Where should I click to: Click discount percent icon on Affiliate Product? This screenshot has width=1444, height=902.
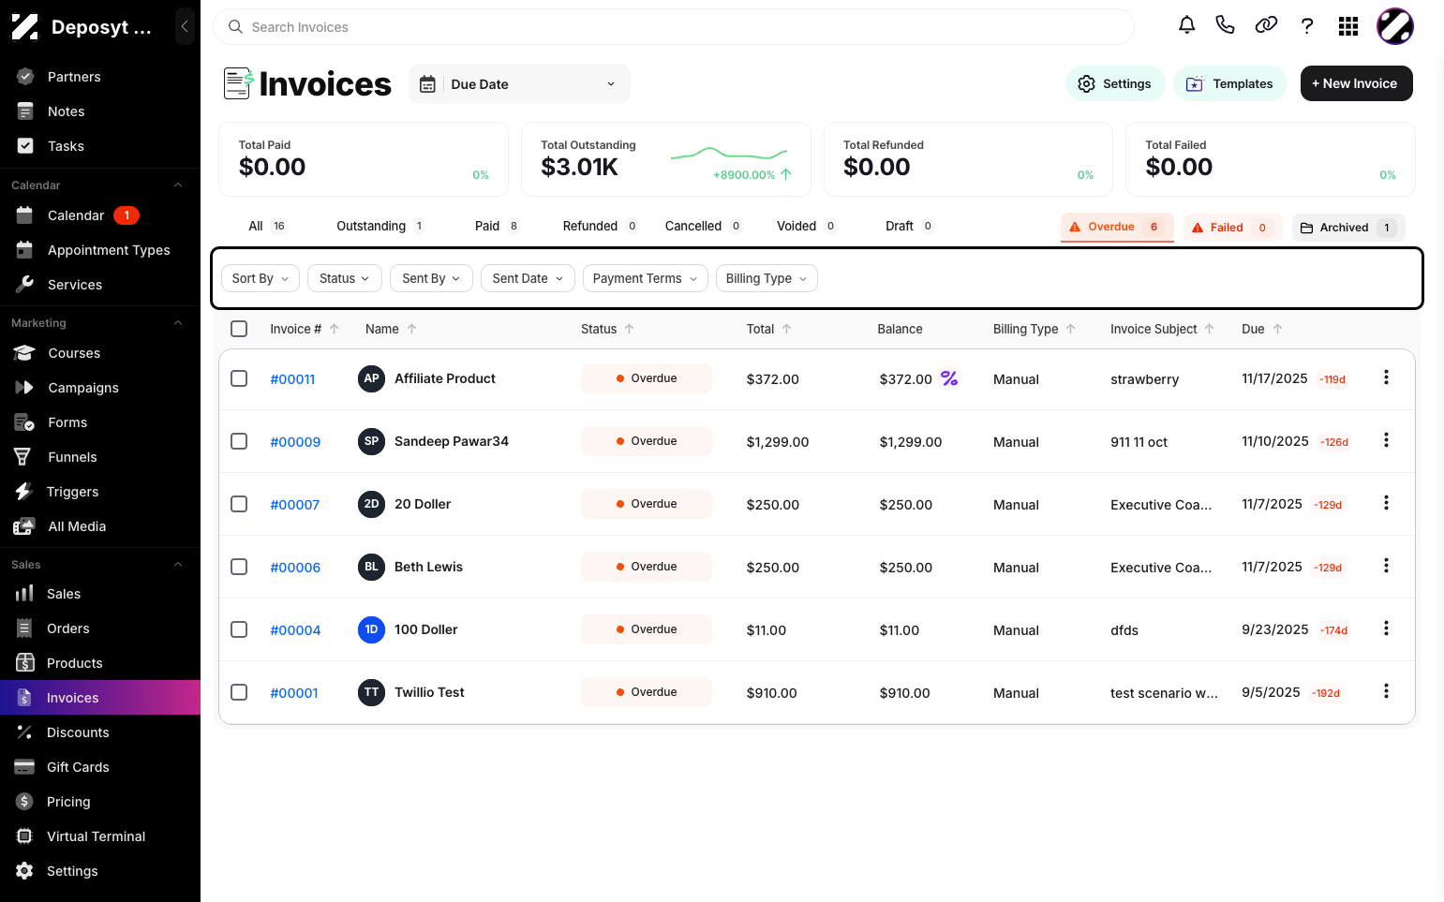tap(949, 378)
